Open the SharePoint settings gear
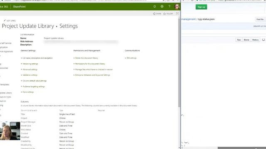This screenshot has width=266, height=149. click(x=162, y=7)
